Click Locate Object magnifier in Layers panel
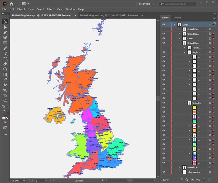The width and height of the screenshot is (218, 183). click(187, 180)
